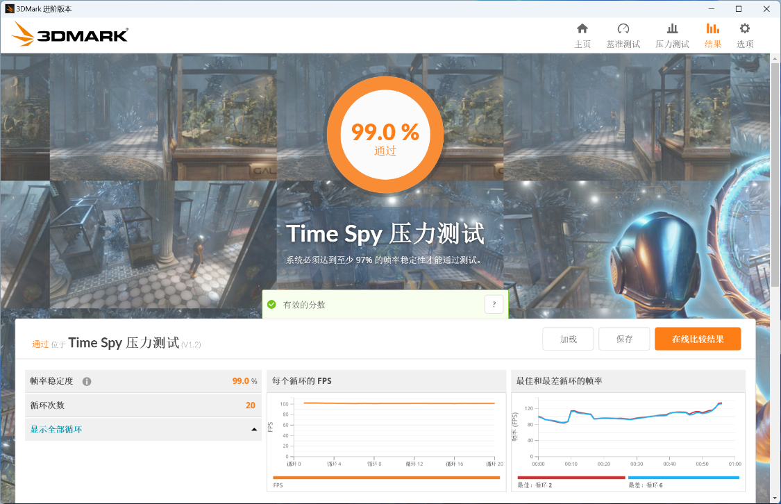Screen dimensions: 781x504
Task: Click the question mark help button
Action: point(494,304)
